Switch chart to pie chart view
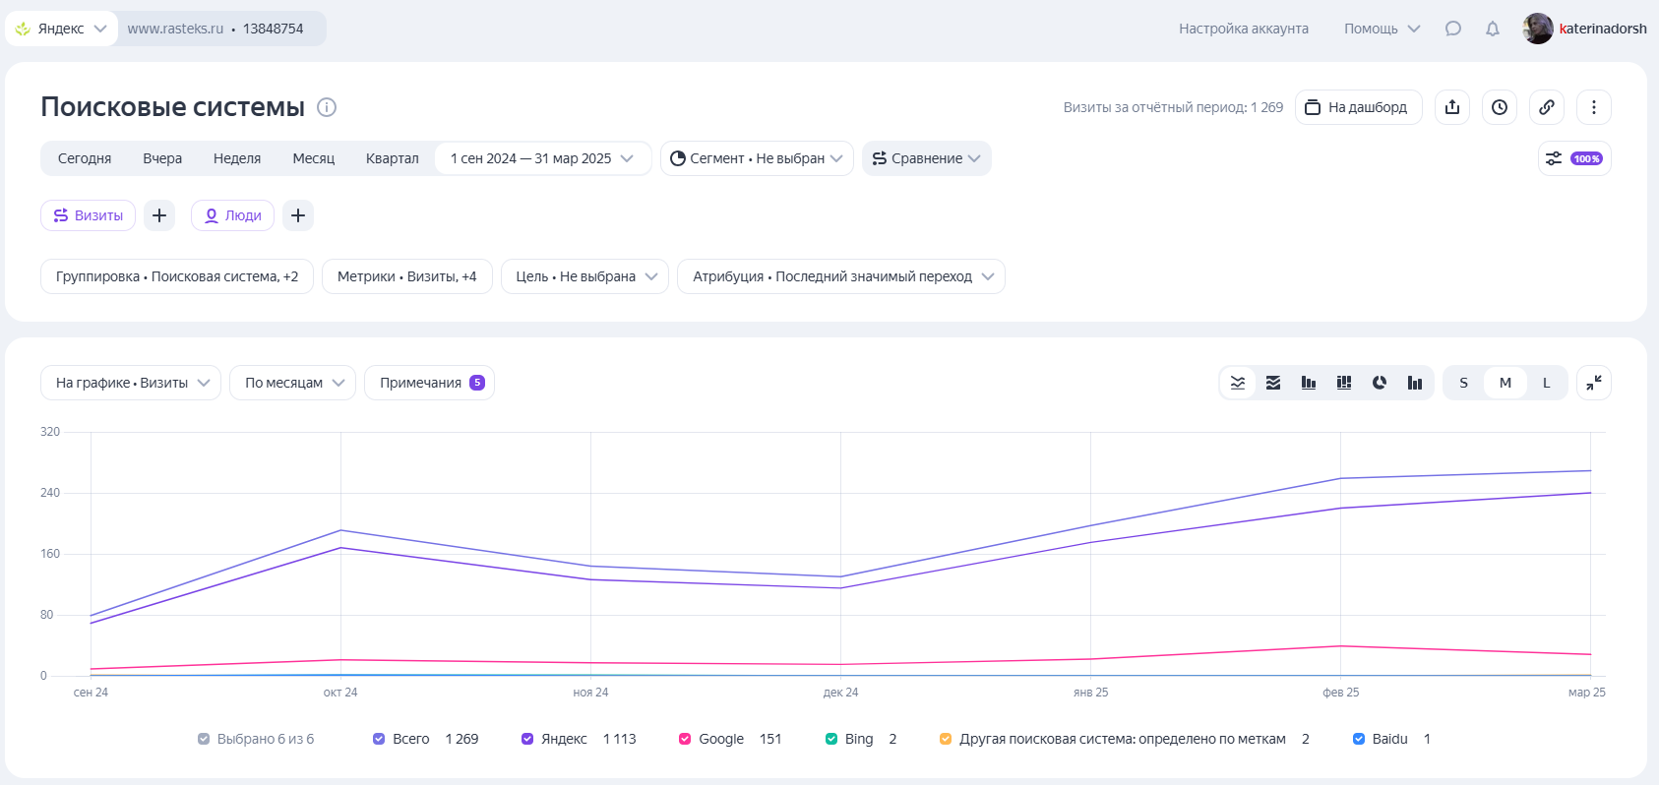 point(1379,383)
